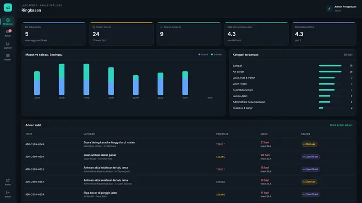The image size is (362, 203).
Task: Click the inbox icon on Aduan baru card
Action: pos(26,27)
